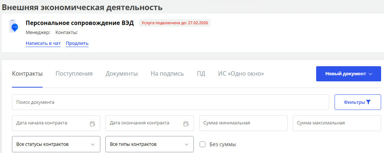Click calendar icon in contract end date

(x=186, y=124)
